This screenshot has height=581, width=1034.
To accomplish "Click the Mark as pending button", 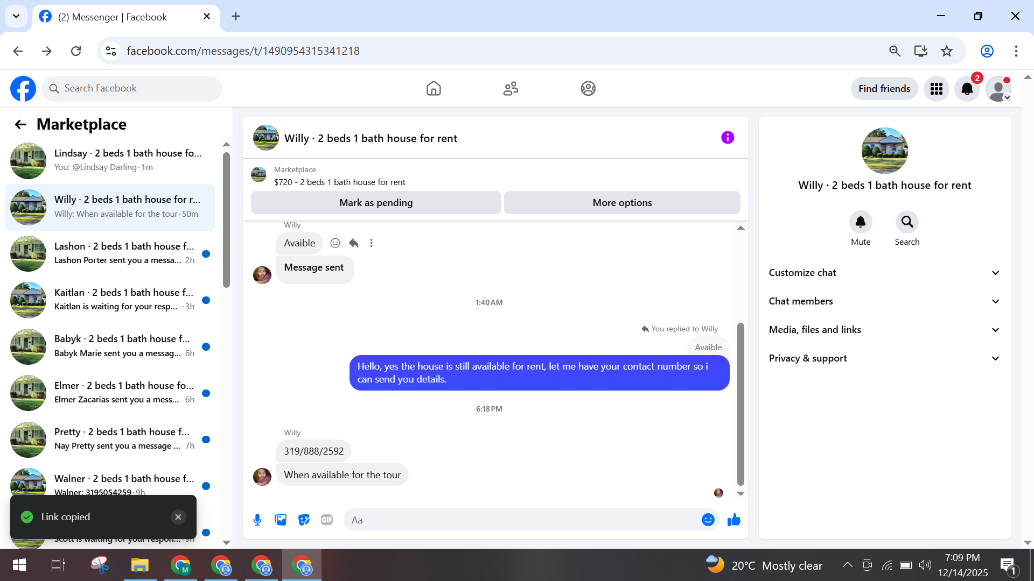I will (x=376, y=203).
